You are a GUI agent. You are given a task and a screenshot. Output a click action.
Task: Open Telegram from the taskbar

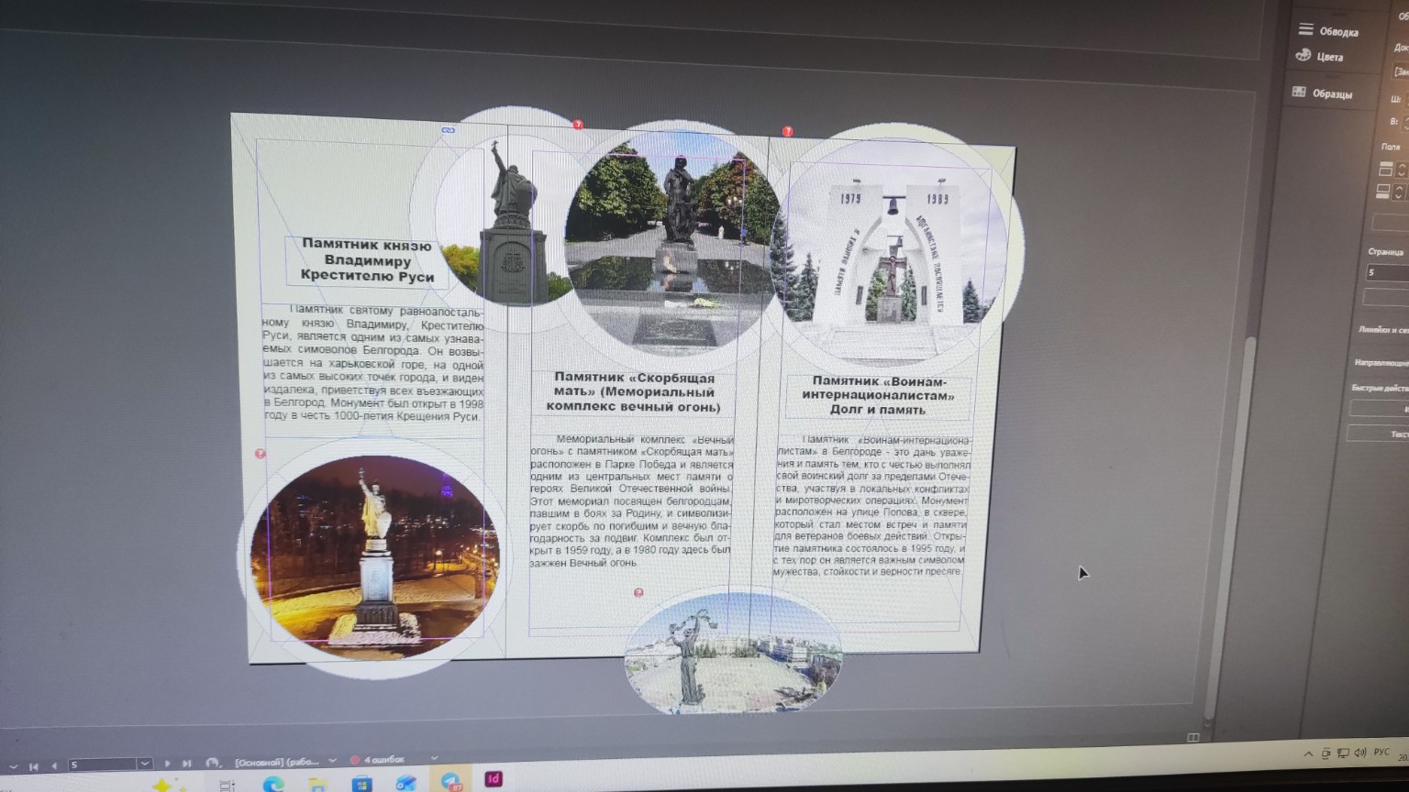[450, 781]
